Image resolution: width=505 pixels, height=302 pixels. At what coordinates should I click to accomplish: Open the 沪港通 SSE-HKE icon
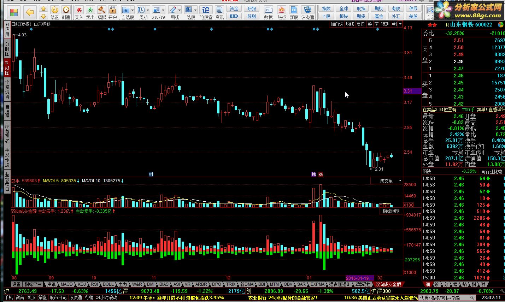pyautogui.click(x=307, y=10)
